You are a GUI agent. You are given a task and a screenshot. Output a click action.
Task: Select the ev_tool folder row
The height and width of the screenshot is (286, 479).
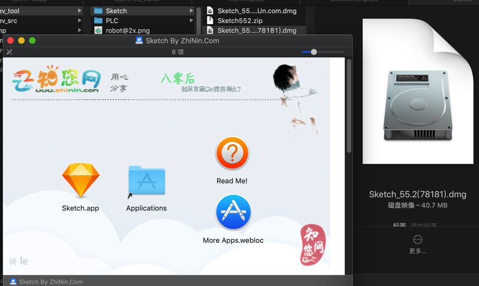point(41,11)
